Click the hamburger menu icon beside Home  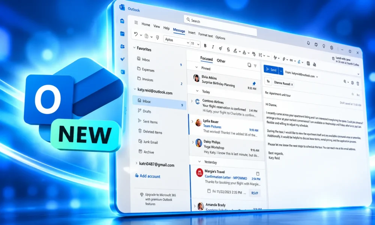coord(136,22)
